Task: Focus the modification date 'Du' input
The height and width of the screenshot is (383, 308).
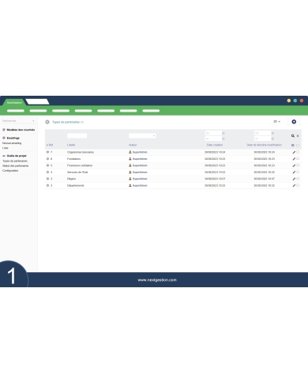Action: 262,133
